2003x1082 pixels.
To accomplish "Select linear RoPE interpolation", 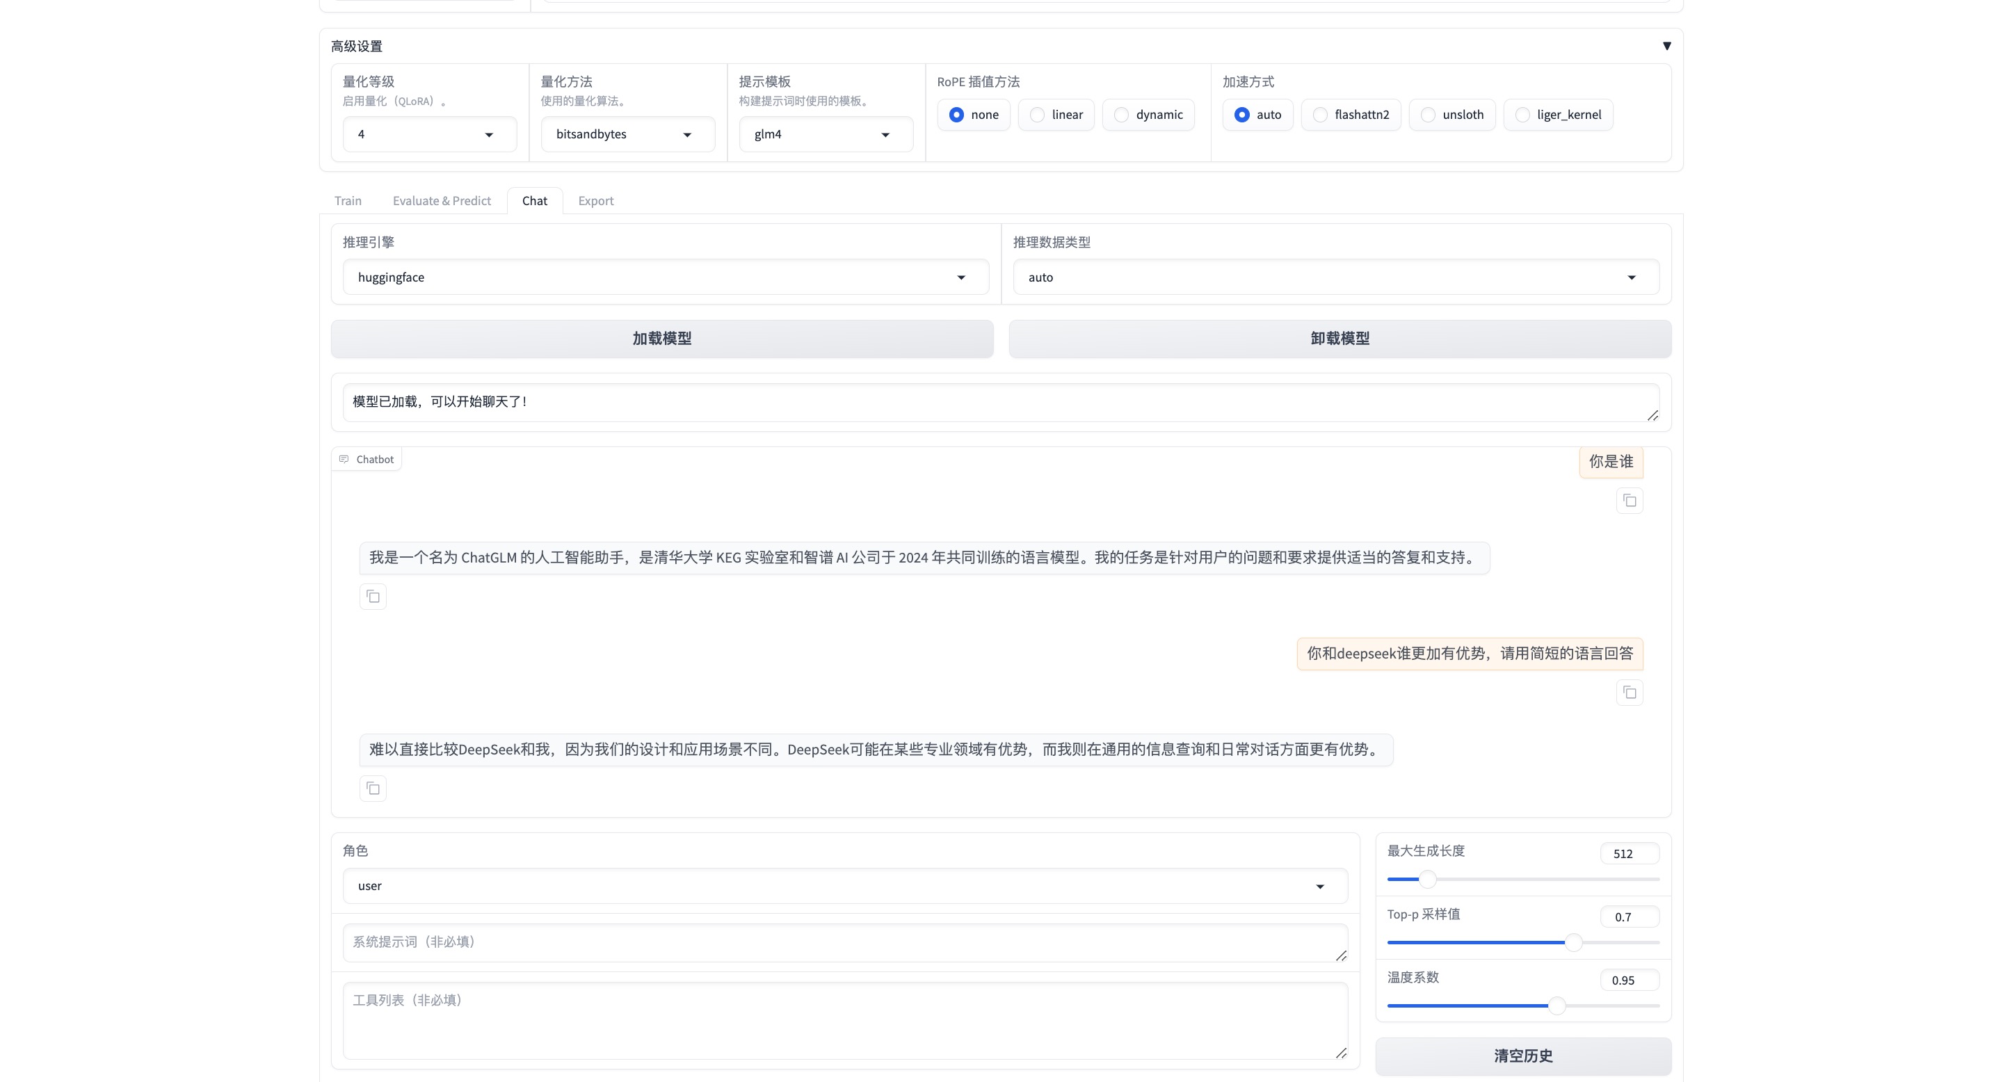I will [x=1037, y=115].
